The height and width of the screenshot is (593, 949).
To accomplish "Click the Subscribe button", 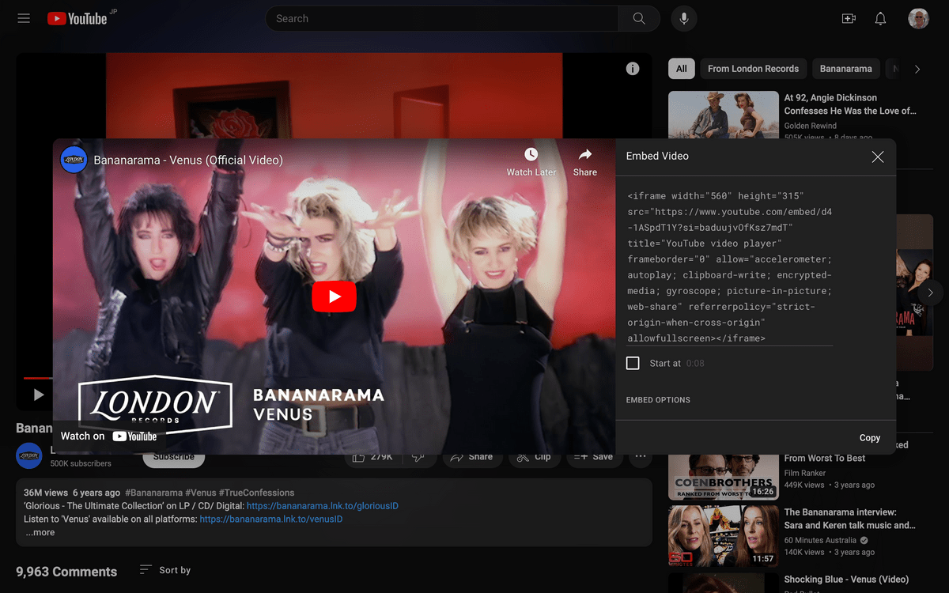I will [174, 456].
